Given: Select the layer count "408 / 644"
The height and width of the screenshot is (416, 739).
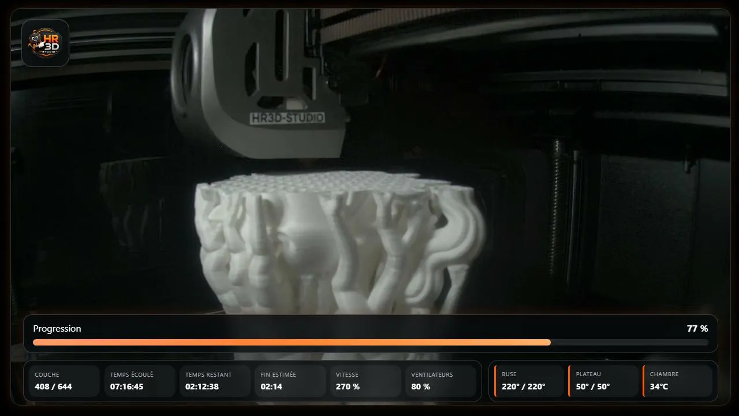Looking at the screenshot, I should click(x=53, y=387).
